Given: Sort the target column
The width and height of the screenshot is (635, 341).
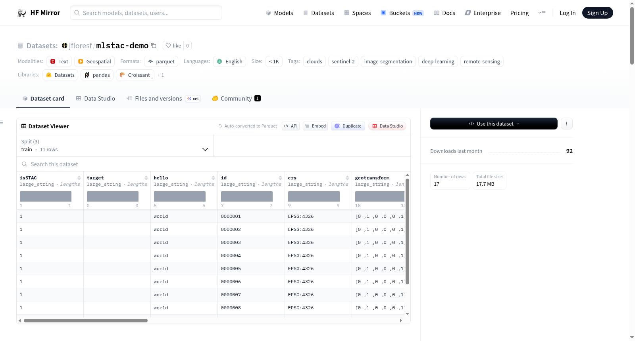Looking at the screenshot, I should click(146, 178).
